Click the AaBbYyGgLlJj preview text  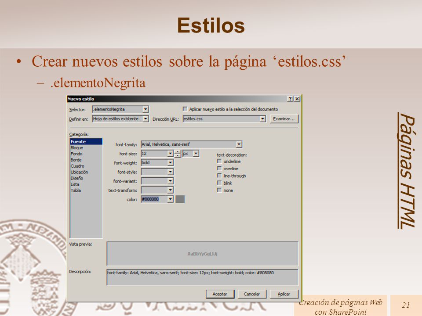pyautogui.click(x=202, y=254)
